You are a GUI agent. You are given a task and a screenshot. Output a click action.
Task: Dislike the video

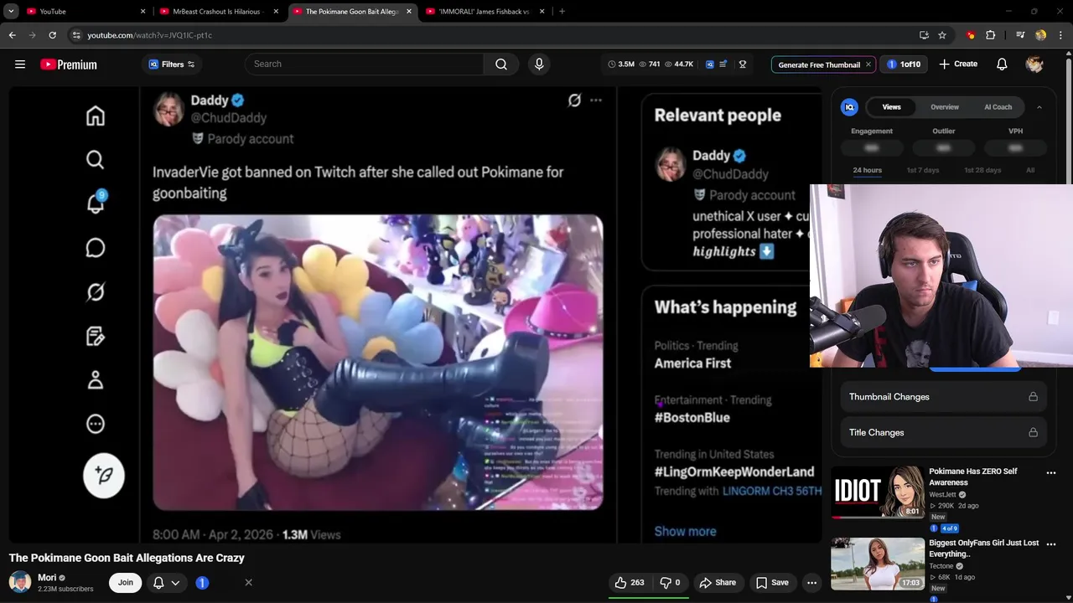click(x=671, y=583)
